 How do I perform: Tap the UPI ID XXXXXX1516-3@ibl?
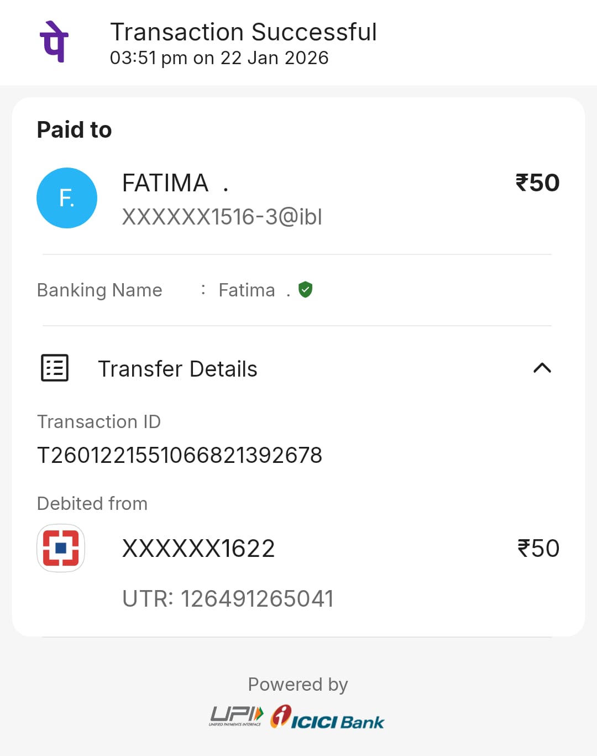coord(222,217)
